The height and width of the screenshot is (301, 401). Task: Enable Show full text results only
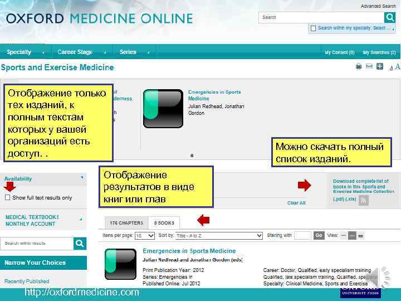point(8,197)
